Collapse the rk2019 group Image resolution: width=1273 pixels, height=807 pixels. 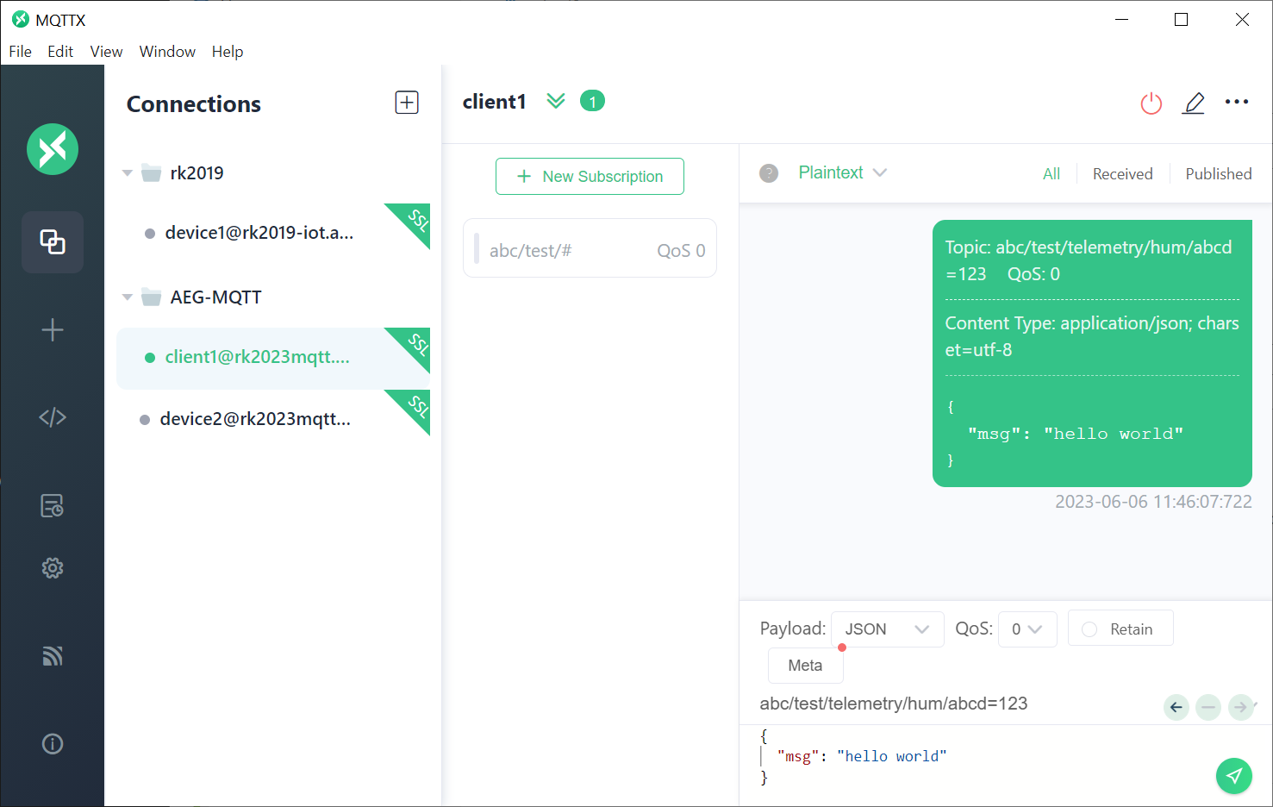point(128,173)
